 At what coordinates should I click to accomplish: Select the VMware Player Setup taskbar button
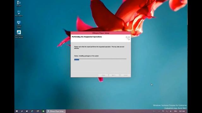pos(56,111)
